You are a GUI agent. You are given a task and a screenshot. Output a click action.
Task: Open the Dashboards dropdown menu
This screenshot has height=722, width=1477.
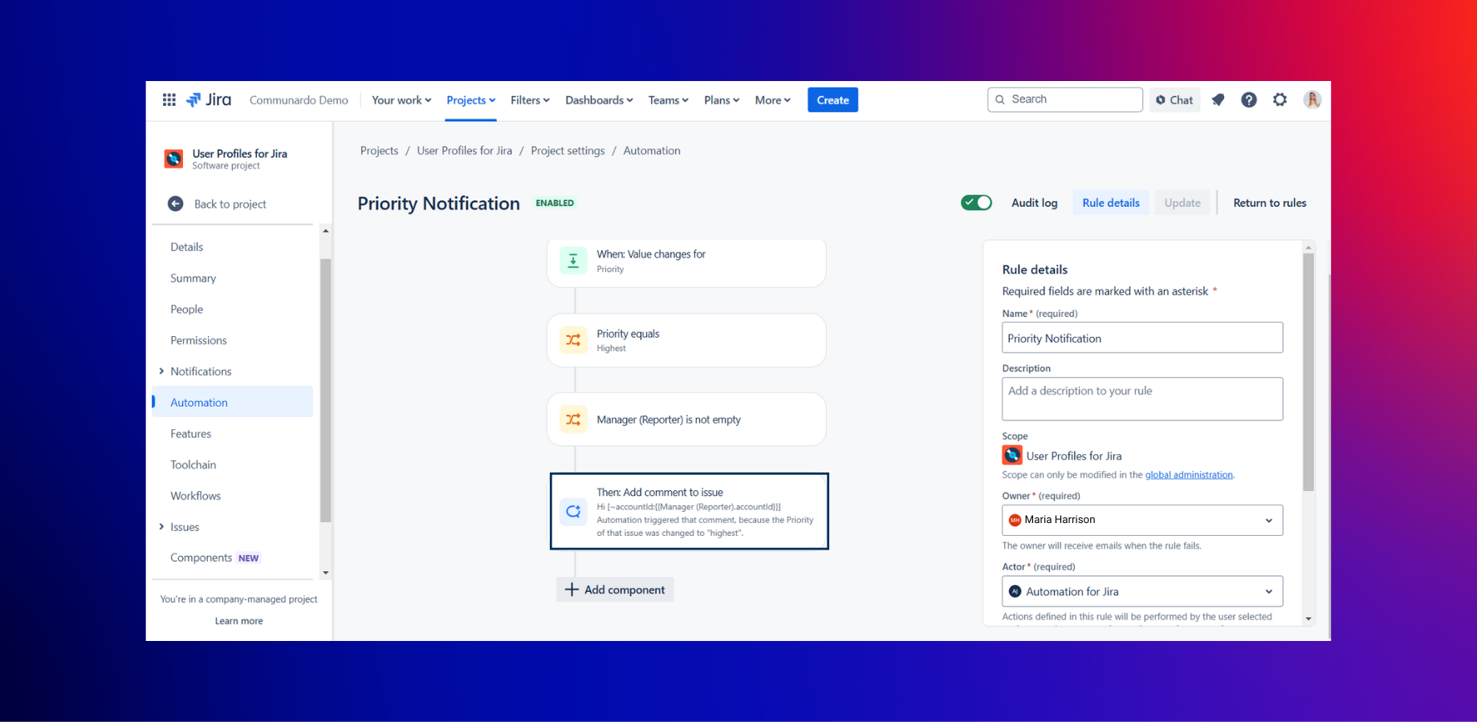point(599,100)
